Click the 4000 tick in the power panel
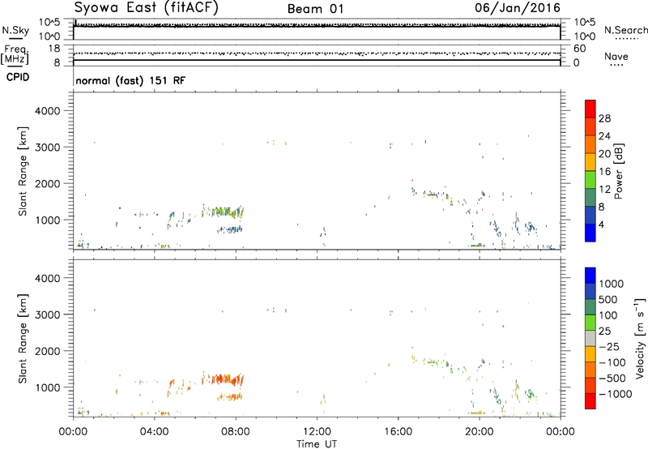Screen dimensions: 648x449 point(48,111)
